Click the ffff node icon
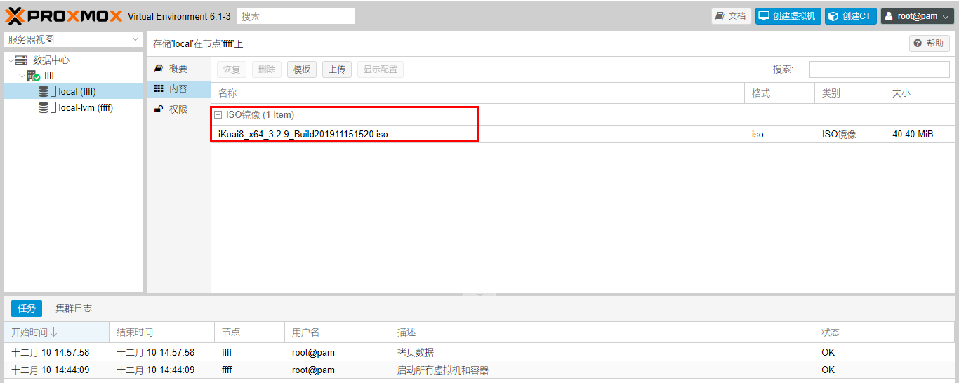 pyautogui.click(x=34, y=76)
